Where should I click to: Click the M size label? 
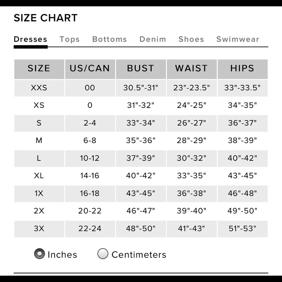tap(39, 140)
